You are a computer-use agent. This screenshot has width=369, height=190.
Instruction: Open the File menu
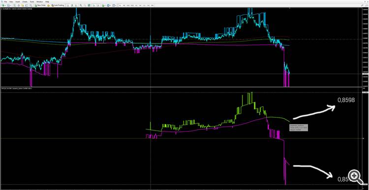[x=5, y=1]
